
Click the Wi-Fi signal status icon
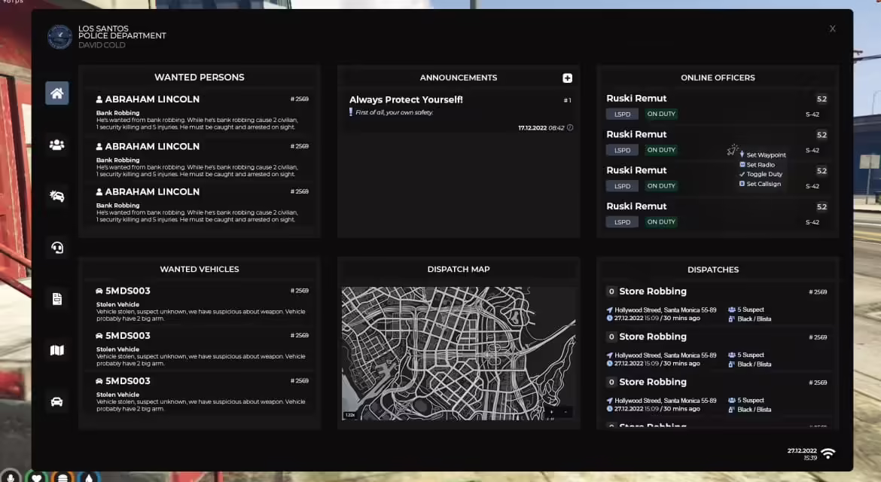point(828,453)
